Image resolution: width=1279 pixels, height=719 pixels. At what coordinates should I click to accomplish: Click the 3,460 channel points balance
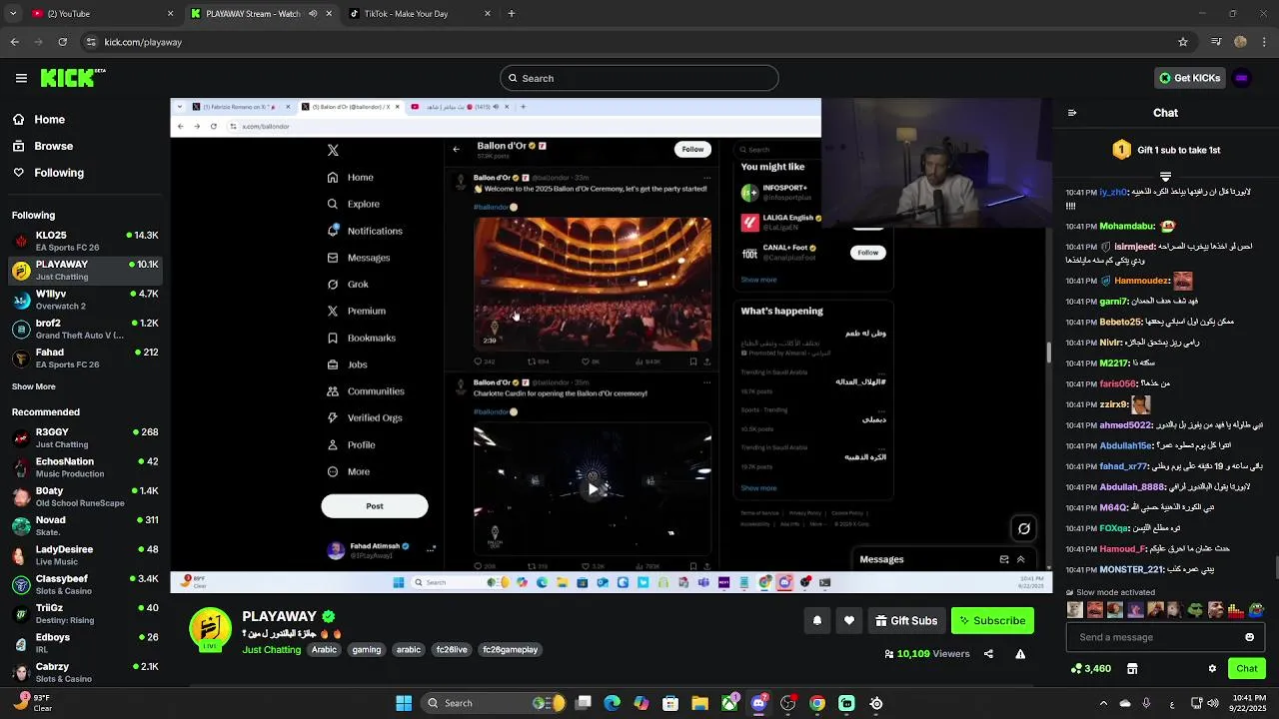pyautogui.click(x=1090, y=668)
